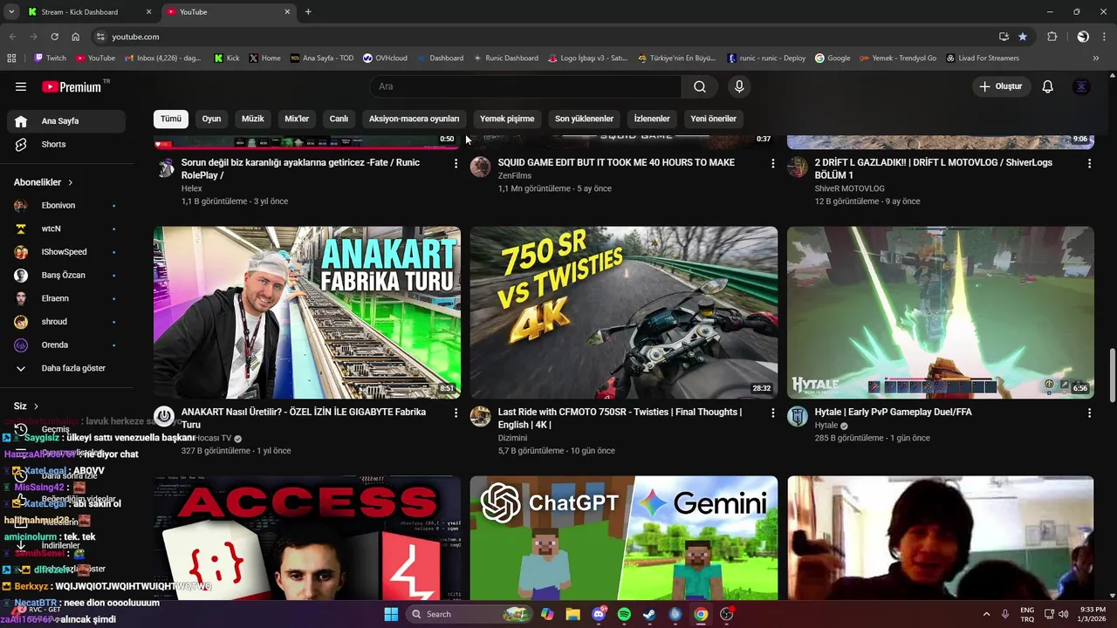Open shroud subscription channel
Image resolution: width=1117 pixels, height=628 pixels.
pyautogui.click(x=66, y=322)
